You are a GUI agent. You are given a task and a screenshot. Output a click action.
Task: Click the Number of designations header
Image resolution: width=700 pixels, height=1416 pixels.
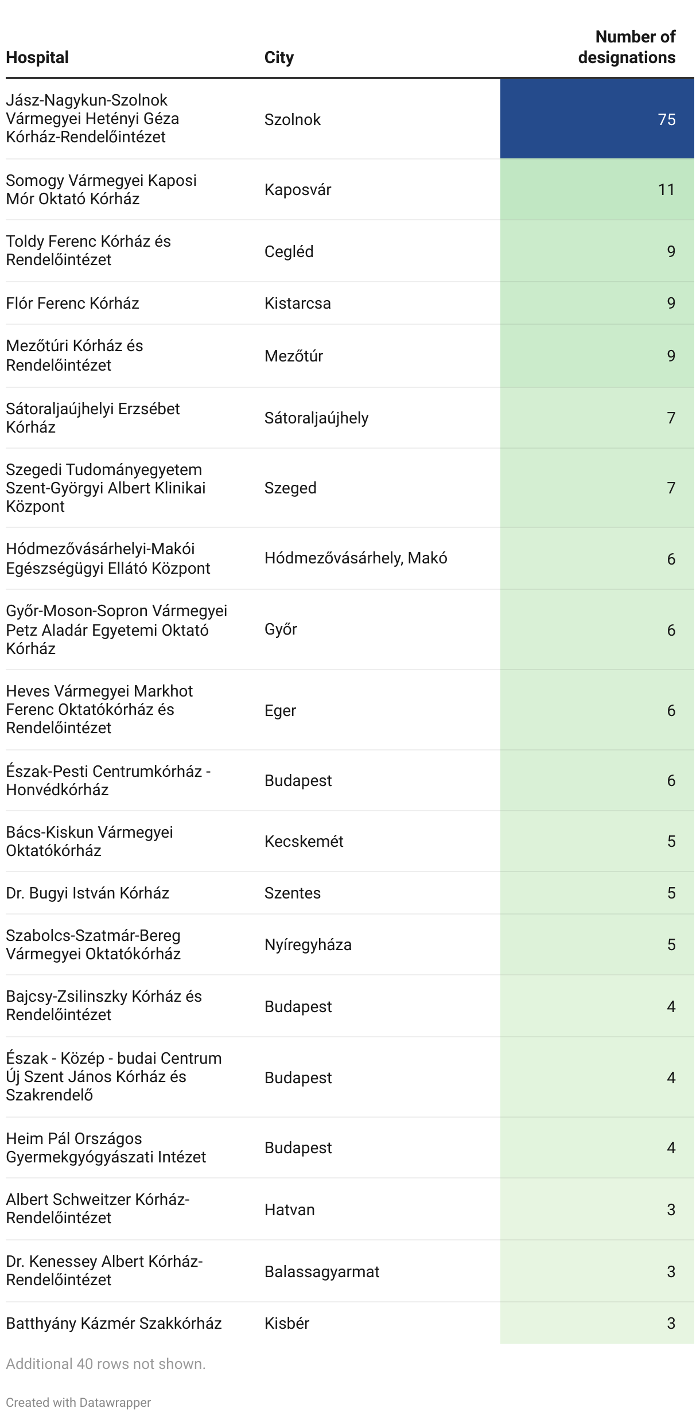(627, 47)
